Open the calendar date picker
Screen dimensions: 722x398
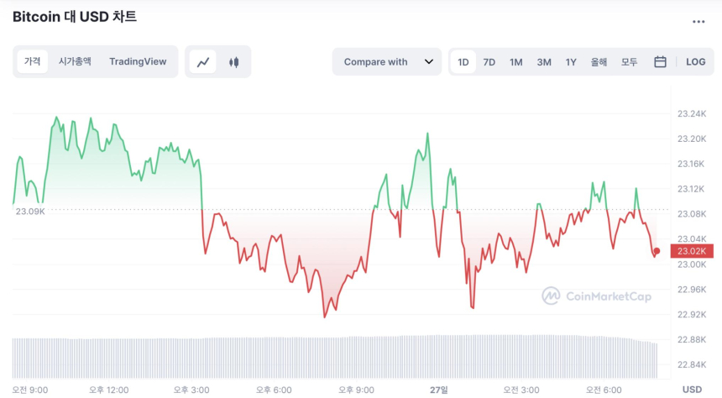point(660,61)
